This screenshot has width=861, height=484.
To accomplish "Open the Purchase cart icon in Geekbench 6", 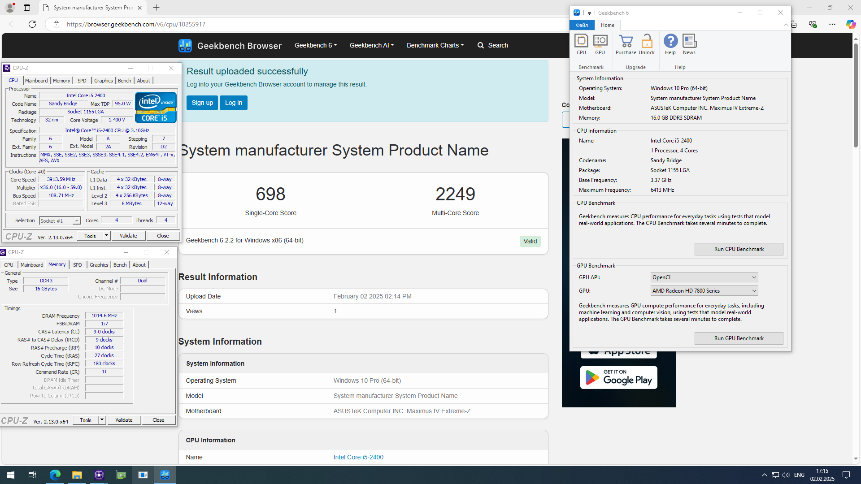I will point(626,44).
